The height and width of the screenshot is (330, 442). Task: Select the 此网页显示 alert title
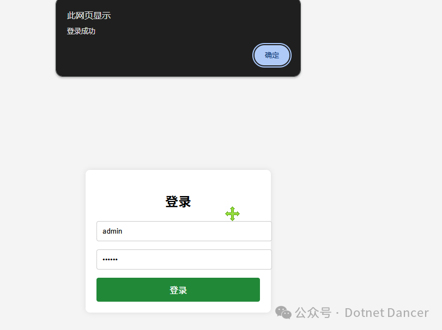[89, 15]
